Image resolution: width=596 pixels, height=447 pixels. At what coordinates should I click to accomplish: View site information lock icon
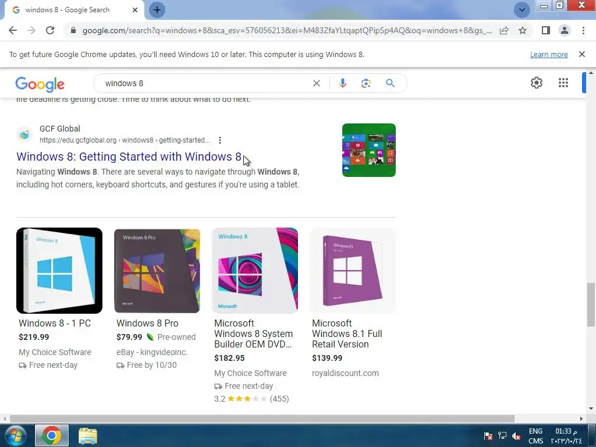[x=73, y=30]
